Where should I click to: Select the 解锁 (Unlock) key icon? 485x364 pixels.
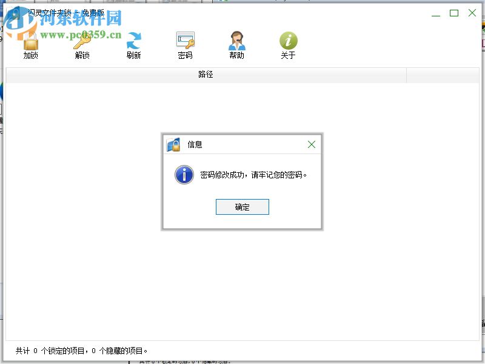82,42
